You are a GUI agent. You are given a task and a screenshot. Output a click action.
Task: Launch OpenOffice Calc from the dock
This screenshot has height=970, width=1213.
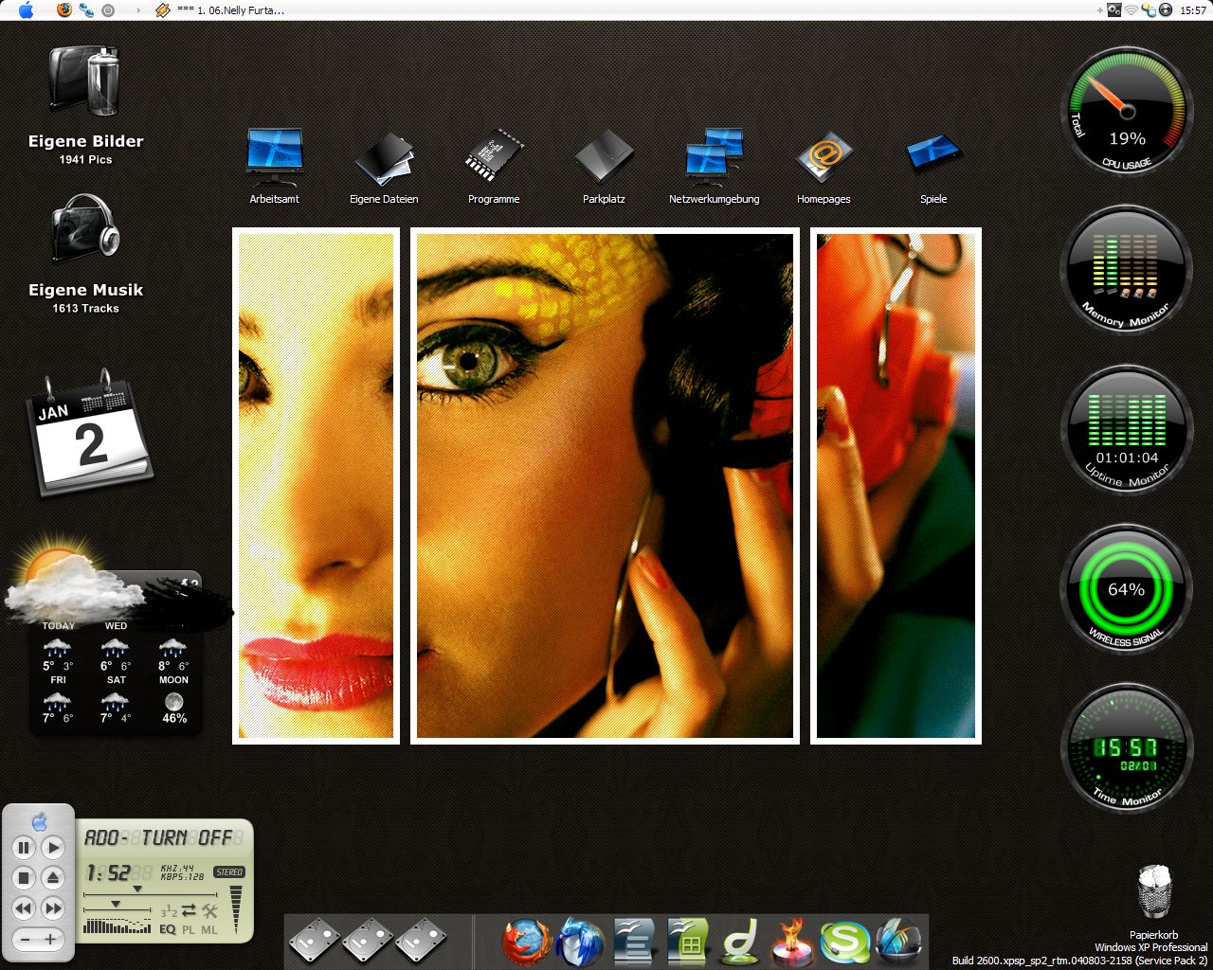(x=686, y=942)
